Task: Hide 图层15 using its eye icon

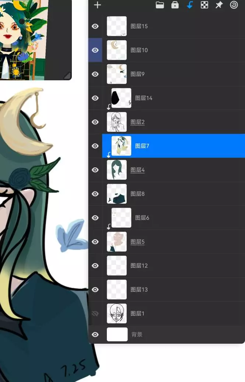Action: point(95,26)
